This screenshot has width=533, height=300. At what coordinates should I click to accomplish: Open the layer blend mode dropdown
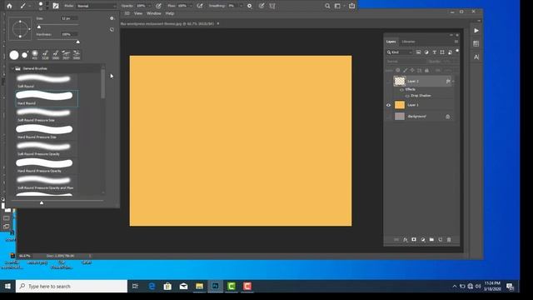click(406, 62)
